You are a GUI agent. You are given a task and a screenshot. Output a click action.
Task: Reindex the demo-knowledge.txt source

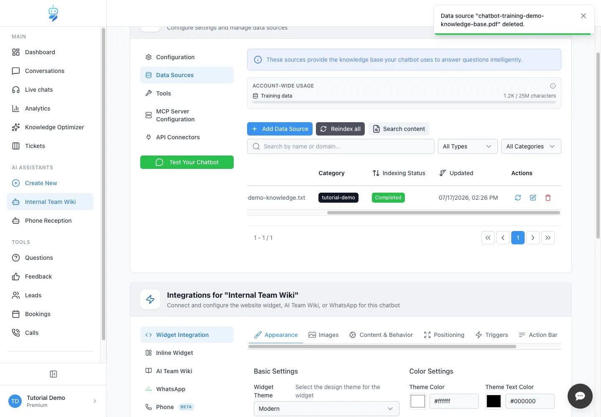coord(518,198)
